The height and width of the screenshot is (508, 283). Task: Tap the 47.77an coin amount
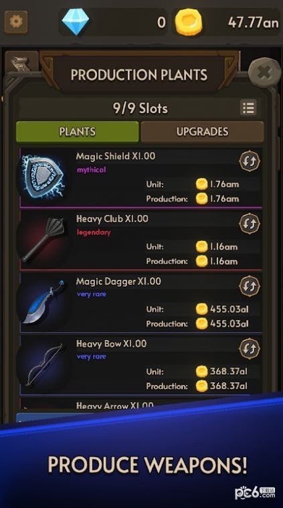[253, 22]
